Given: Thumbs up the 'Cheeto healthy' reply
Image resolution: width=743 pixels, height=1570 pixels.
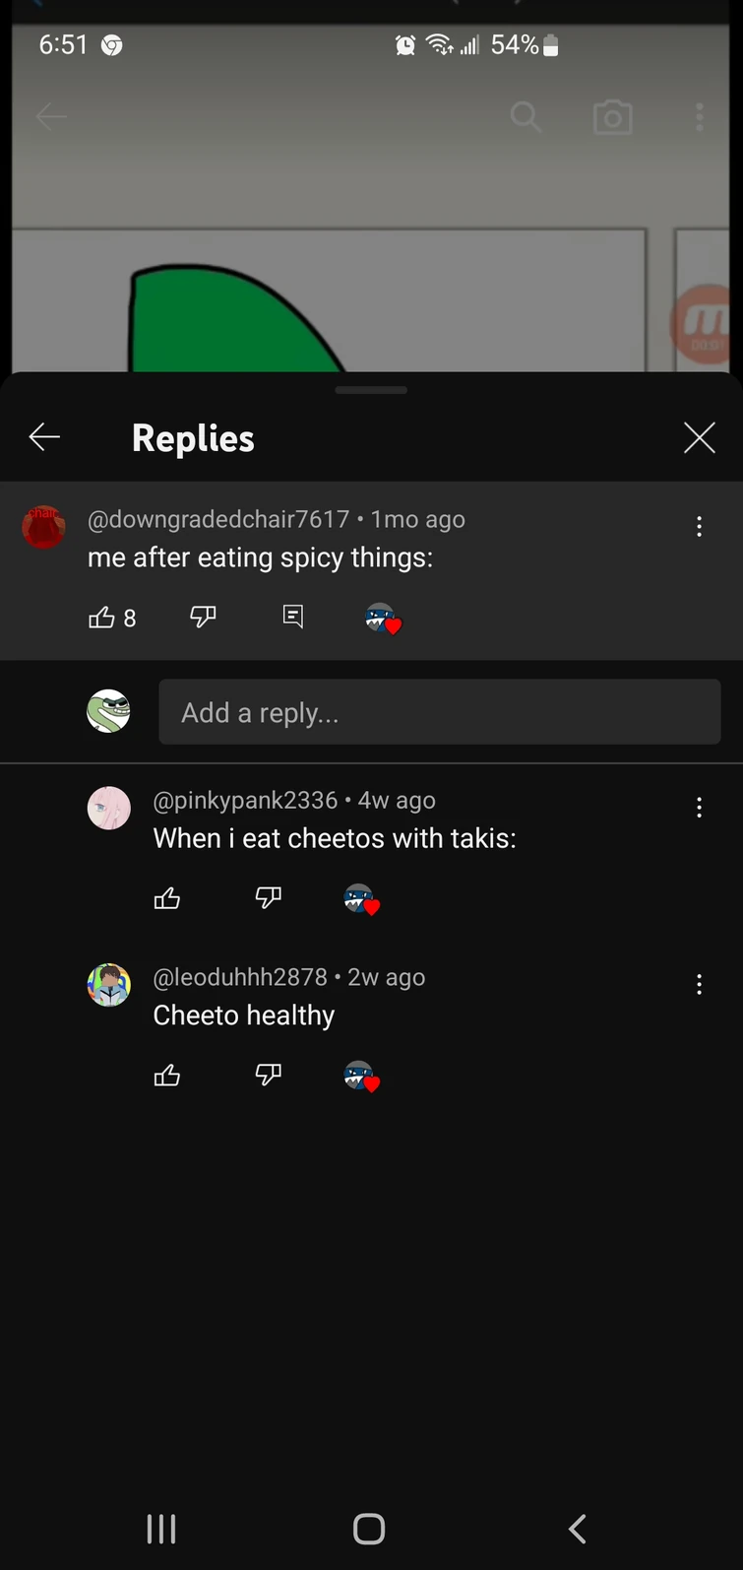Looking at the screenshot, I should tap(166, 1075).
